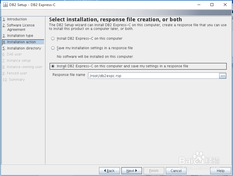Open the Help for this wizard

click(x=221, y=171)
